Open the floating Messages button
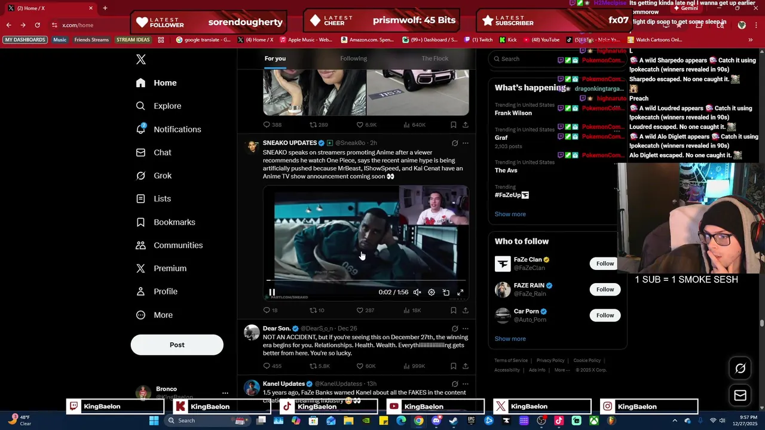Viewport: 765px width, 430px height. point(740,395)
